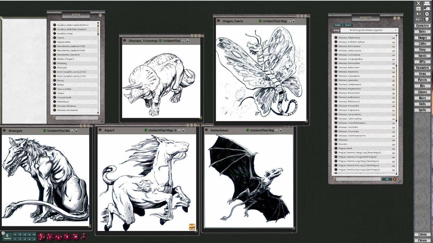This screenshot has height=243, width=433.
Task: Open the options gear icon in sidebar
Action: click(427, 14)
